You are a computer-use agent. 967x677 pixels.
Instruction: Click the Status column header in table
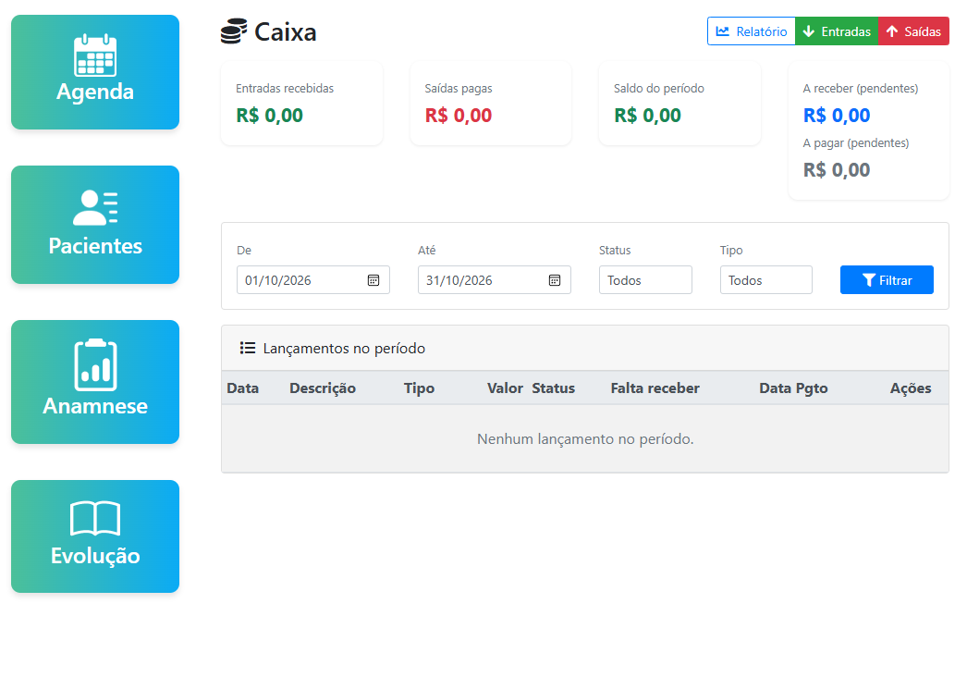tap(553, 388)
